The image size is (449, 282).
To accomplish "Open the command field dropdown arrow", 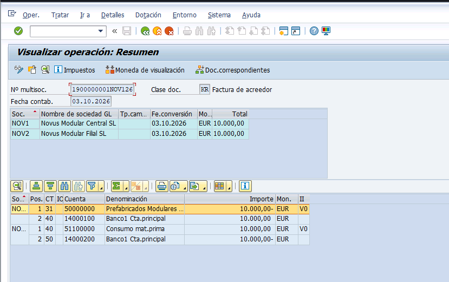I will (101, 31).
